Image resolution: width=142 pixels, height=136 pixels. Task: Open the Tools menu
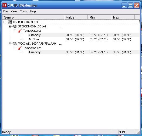[x=23, y=11]
